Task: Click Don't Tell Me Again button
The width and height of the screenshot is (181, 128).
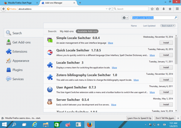Action: [165, 118]
